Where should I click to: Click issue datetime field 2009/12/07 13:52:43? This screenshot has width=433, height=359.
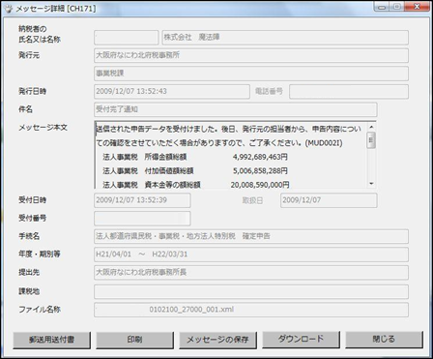pyautogui.click(x=172, y=92)
